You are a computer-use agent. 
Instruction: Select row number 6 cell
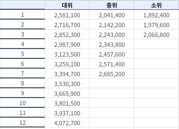pos(22,64)
